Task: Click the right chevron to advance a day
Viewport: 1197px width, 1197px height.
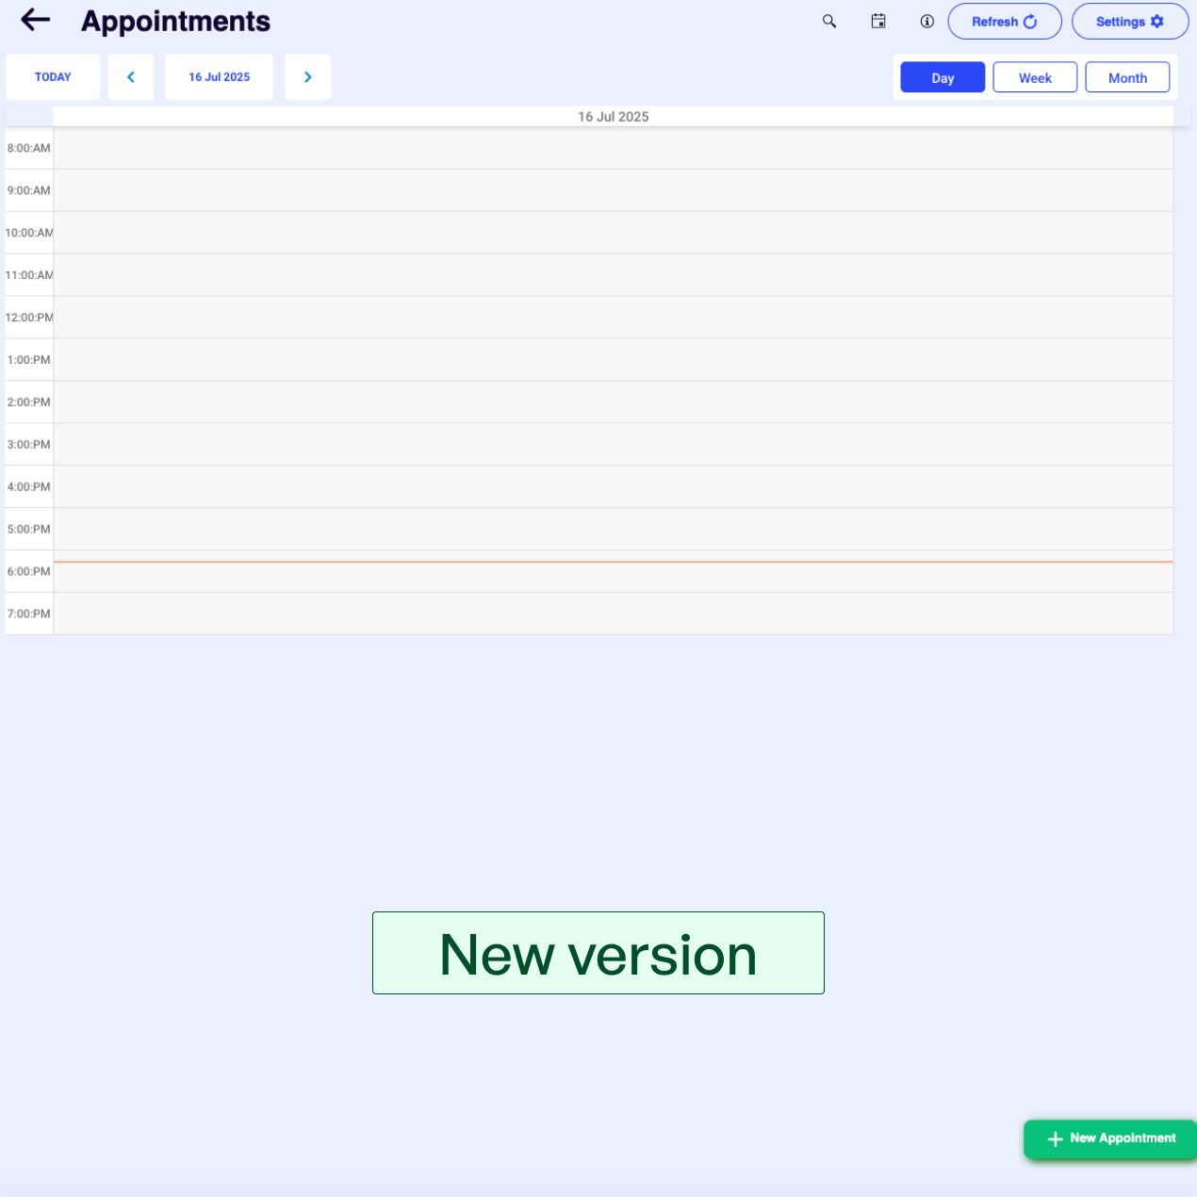Action: (307, 76)
